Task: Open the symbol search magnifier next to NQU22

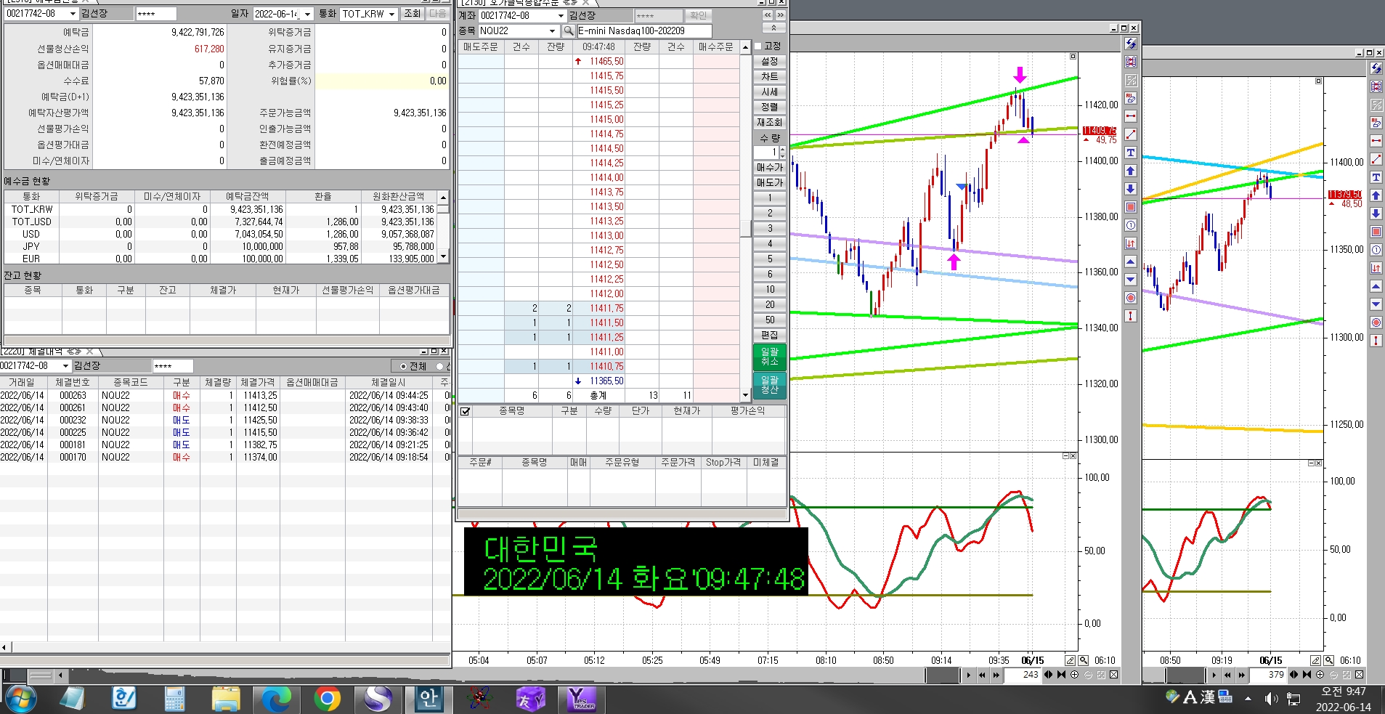Action: point(569,31)
